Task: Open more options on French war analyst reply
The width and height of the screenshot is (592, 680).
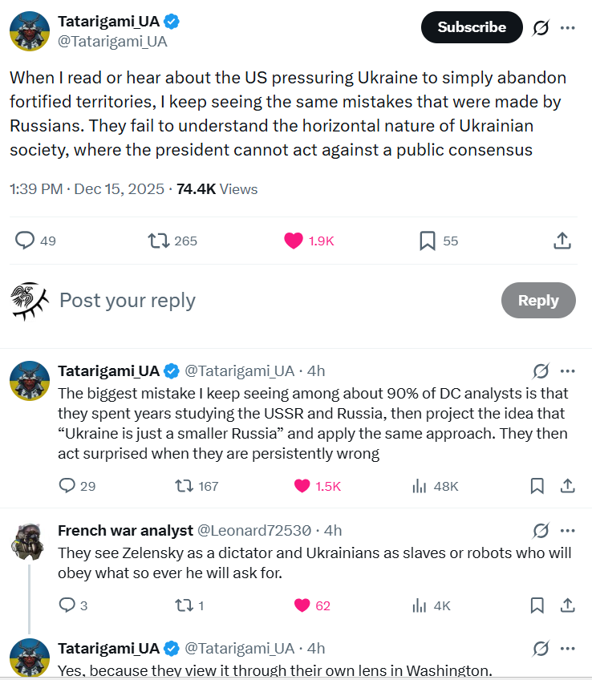Action: point(568,530)
